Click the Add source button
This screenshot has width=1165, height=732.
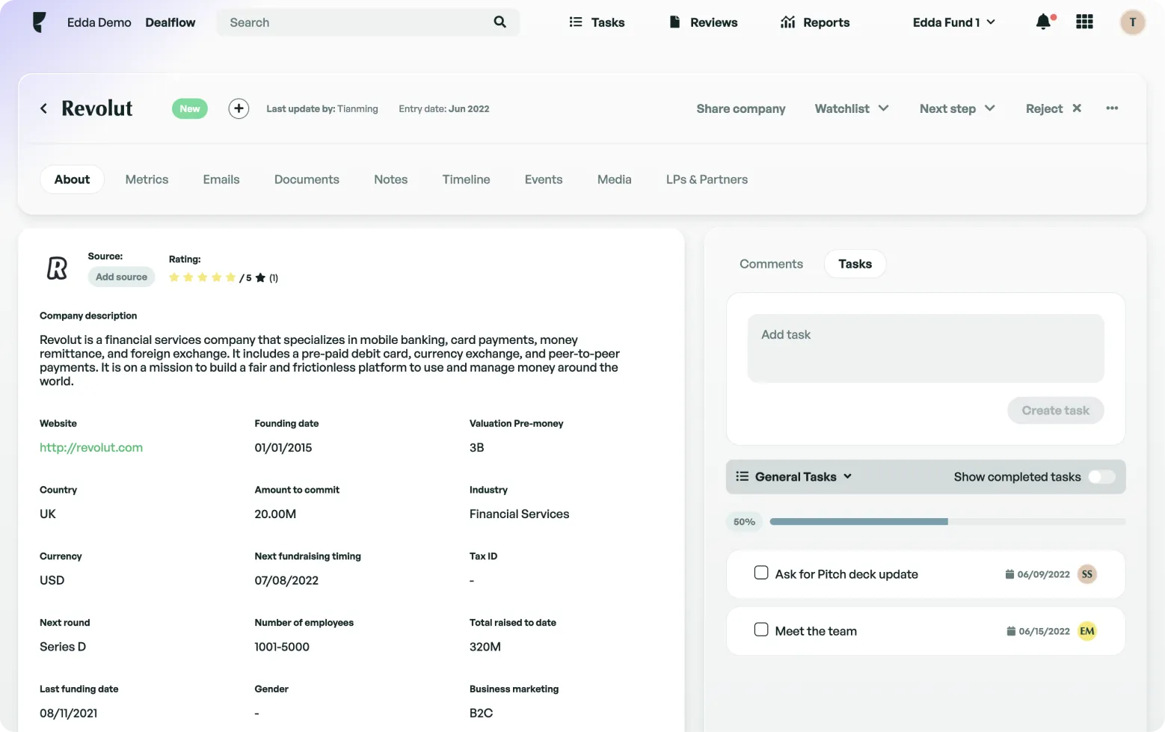[x=120, y=277]
